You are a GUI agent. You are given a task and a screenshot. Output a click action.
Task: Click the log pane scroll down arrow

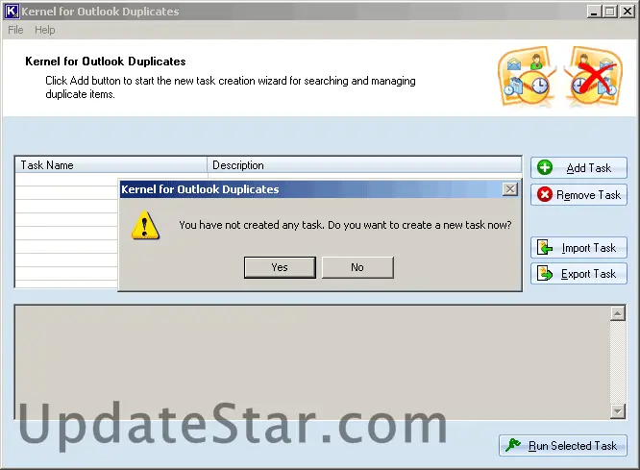click(618, 410)
